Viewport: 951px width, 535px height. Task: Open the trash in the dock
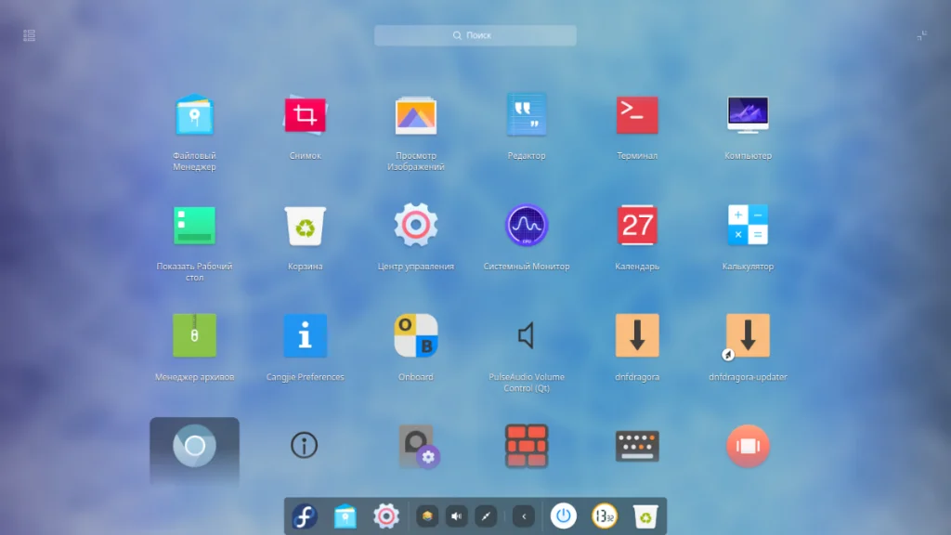point(645,516)
